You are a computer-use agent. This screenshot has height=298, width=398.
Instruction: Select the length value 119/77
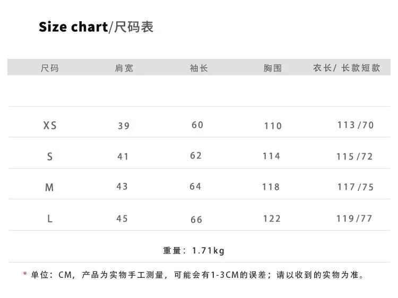(x=354, y=218)
